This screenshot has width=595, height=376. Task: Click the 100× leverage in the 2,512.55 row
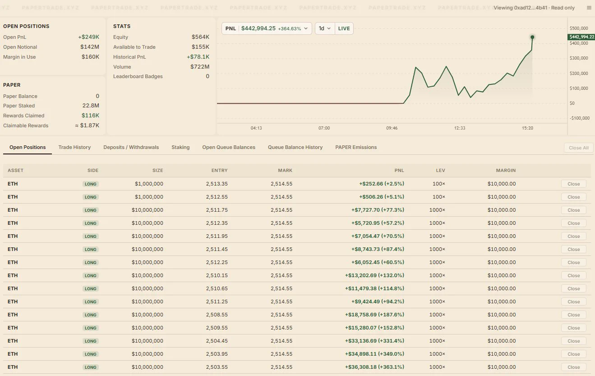(439, 197)
